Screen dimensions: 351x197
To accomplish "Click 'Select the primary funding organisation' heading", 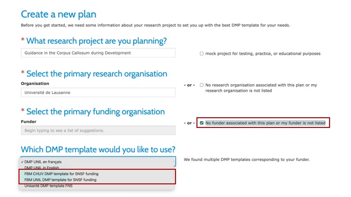I will pos(95,112).
